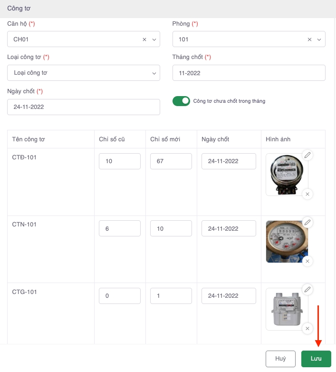The width and height of the screenshot is (336, 372).
Task: Click the Huỷ cancel button
Action: click(x=280, y=359)
